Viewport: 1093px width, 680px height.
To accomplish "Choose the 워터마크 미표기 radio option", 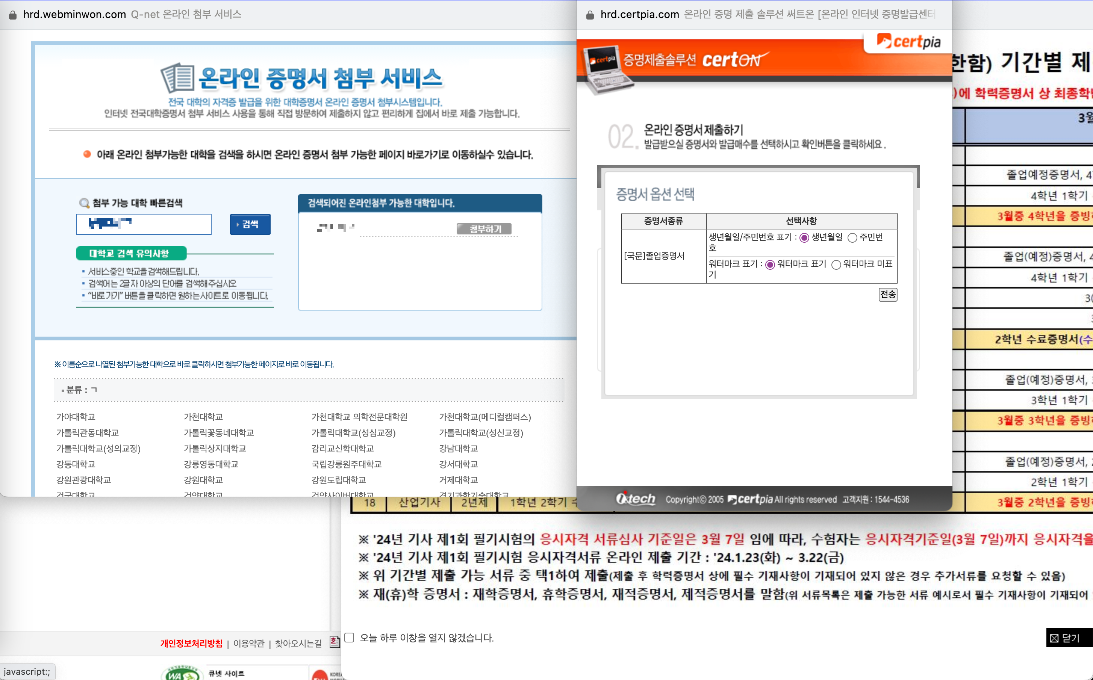I will (836, 264).
